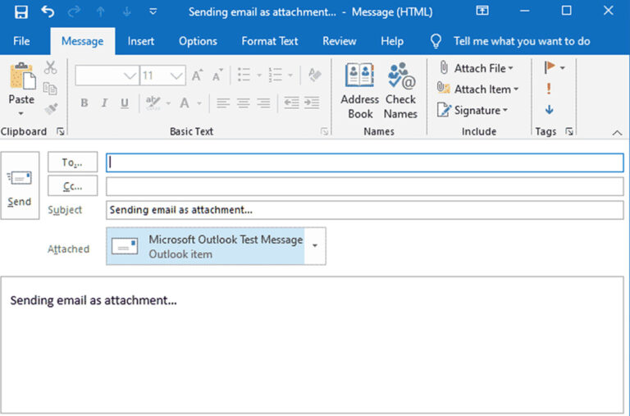The width and height of the screenshot is (630, 416).
Task: Click the Check Names icon
Action: click(401, 90)
